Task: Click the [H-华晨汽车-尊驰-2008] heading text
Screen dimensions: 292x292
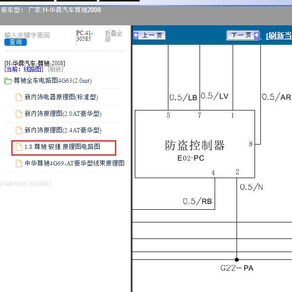Action: 35,63
